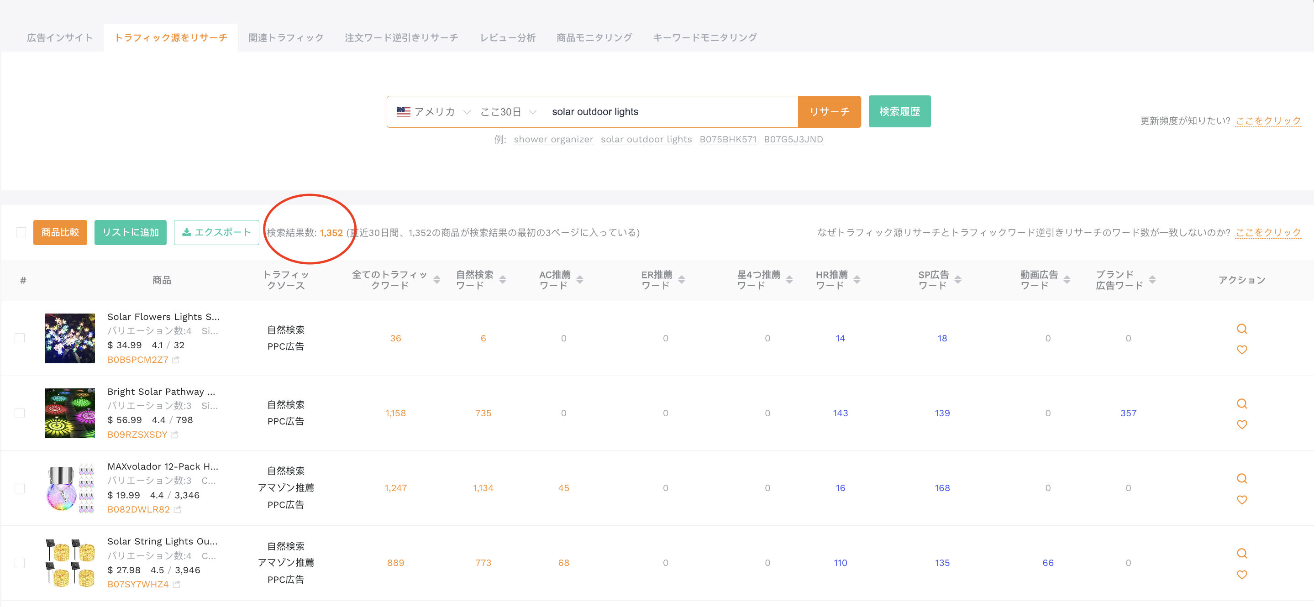The height and width of the screenshot is (607, 1314).
Task: Check the Solar Flowers Lights row checkbox
Action: coord(19,338)
